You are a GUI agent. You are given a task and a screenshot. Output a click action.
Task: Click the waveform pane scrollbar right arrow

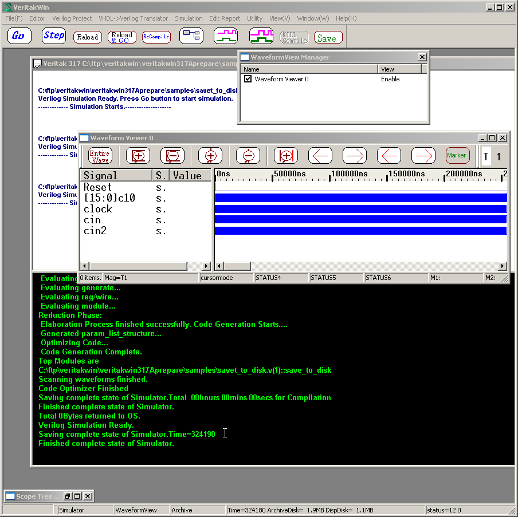coord(502,266)
